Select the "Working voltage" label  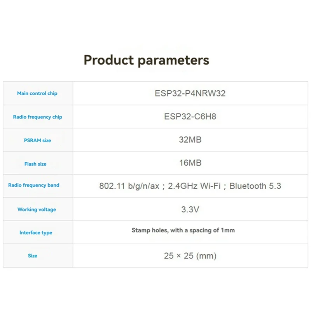(37, 210)
